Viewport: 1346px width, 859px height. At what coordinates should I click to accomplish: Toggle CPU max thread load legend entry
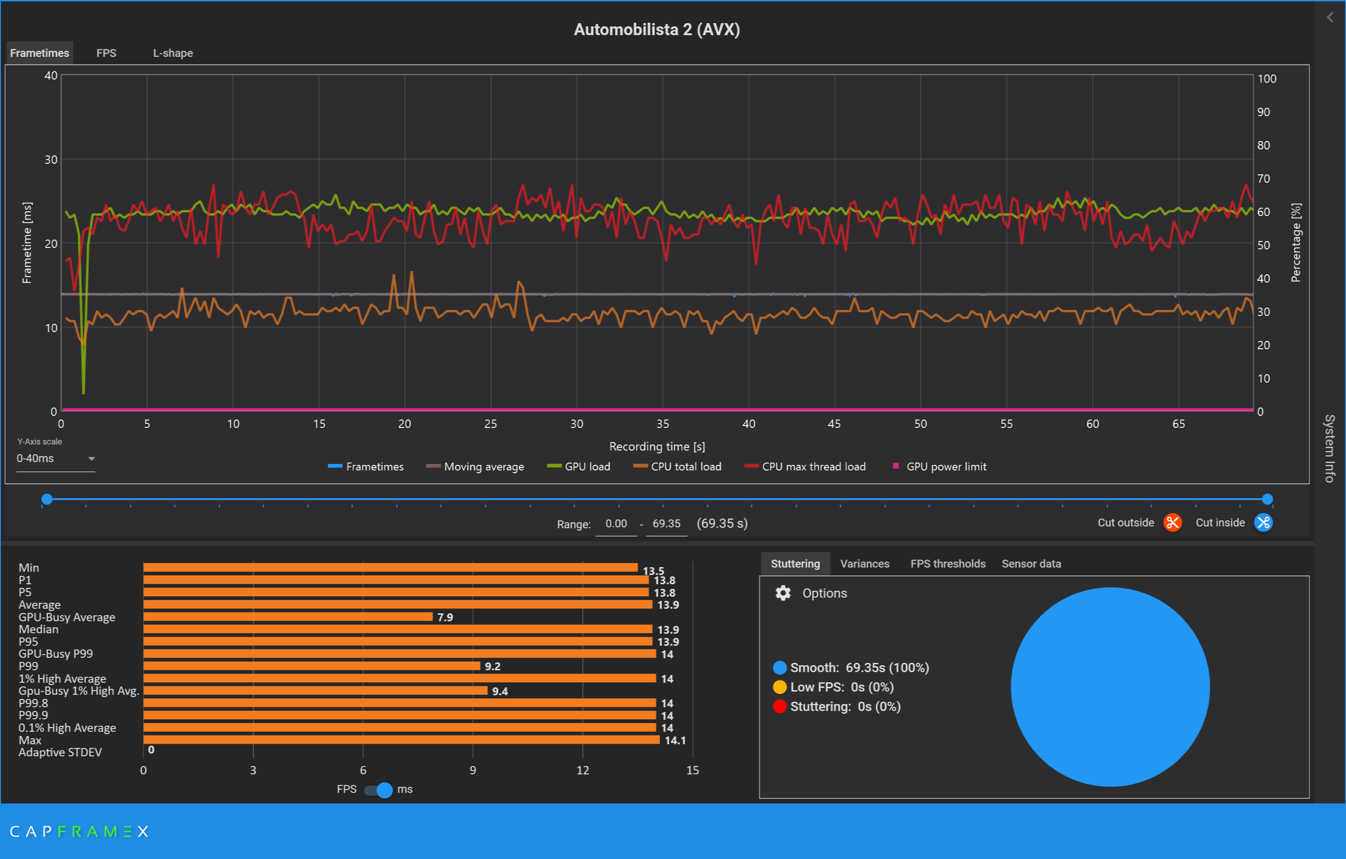[x=805, y=466]
